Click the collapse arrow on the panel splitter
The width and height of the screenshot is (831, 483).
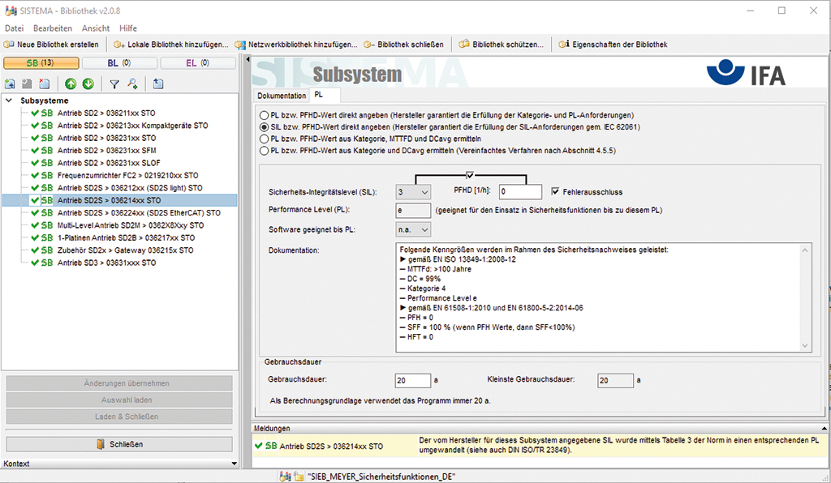point(247,59)
